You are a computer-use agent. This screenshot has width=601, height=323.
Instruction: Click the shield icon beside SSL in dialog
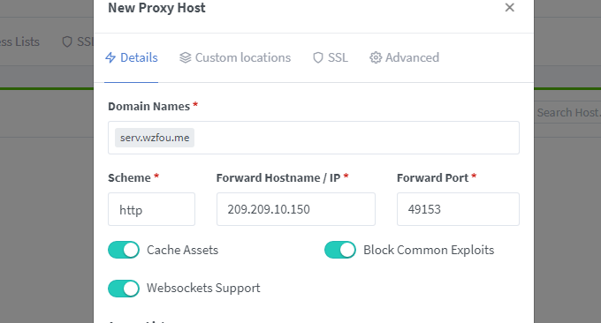click(318, 57)
